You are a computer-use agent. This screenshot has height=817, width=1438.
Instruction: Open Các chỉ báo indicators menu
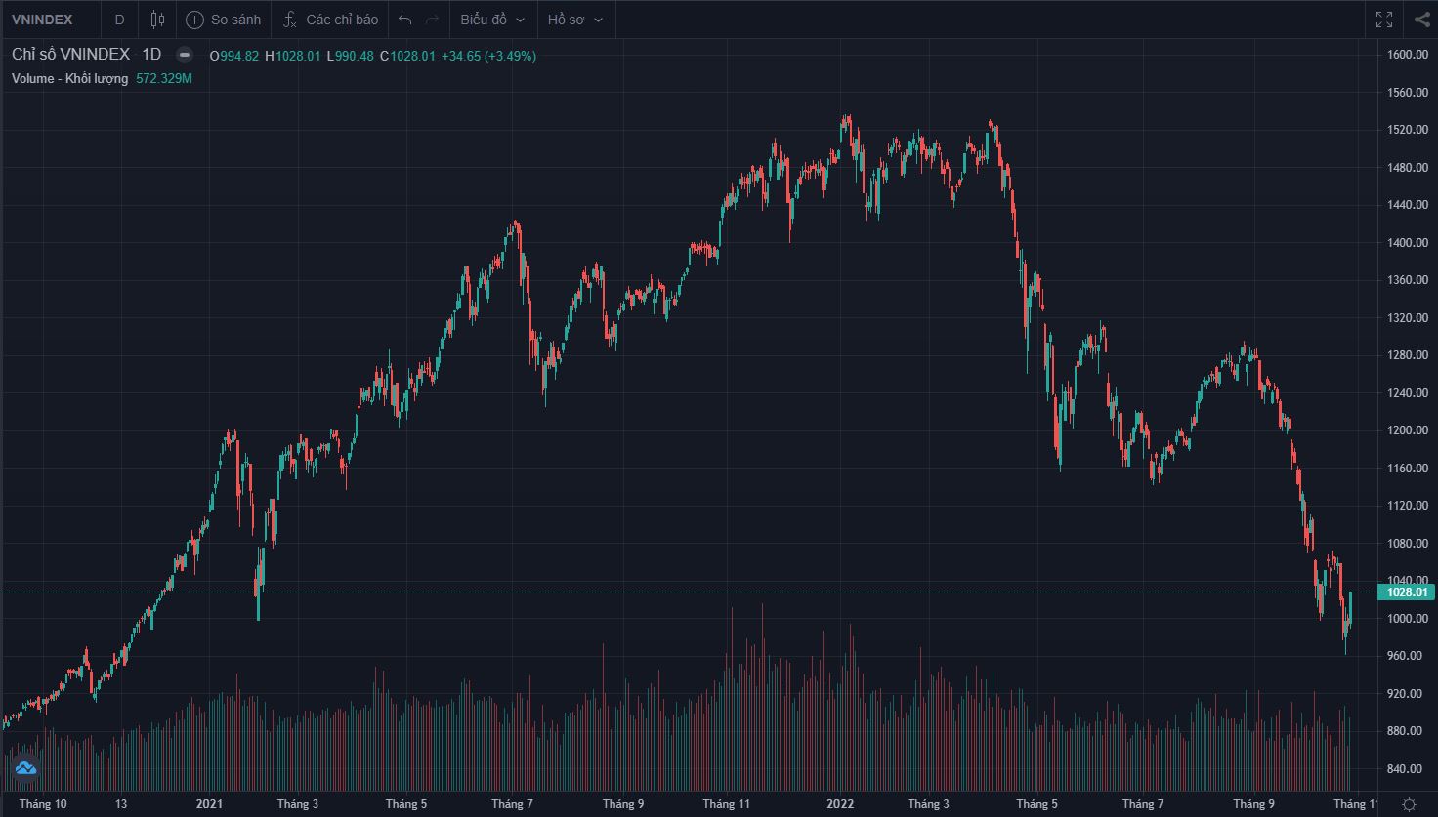(341, 20)
